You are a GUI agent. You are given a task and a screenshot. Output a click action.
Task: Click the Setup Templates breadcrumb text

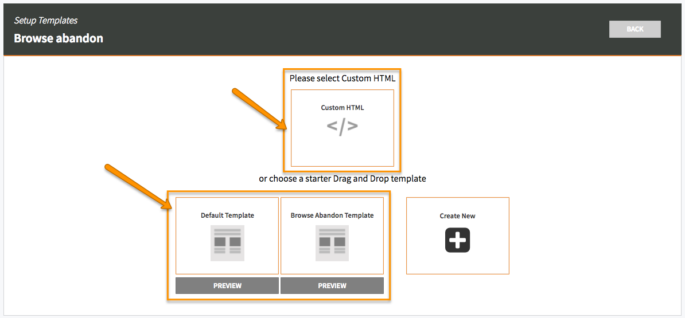(x=46, y=21)
